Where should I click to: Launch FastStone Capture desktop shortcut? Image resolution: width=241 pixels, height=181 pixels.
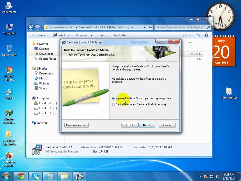(x=9, y=160)
